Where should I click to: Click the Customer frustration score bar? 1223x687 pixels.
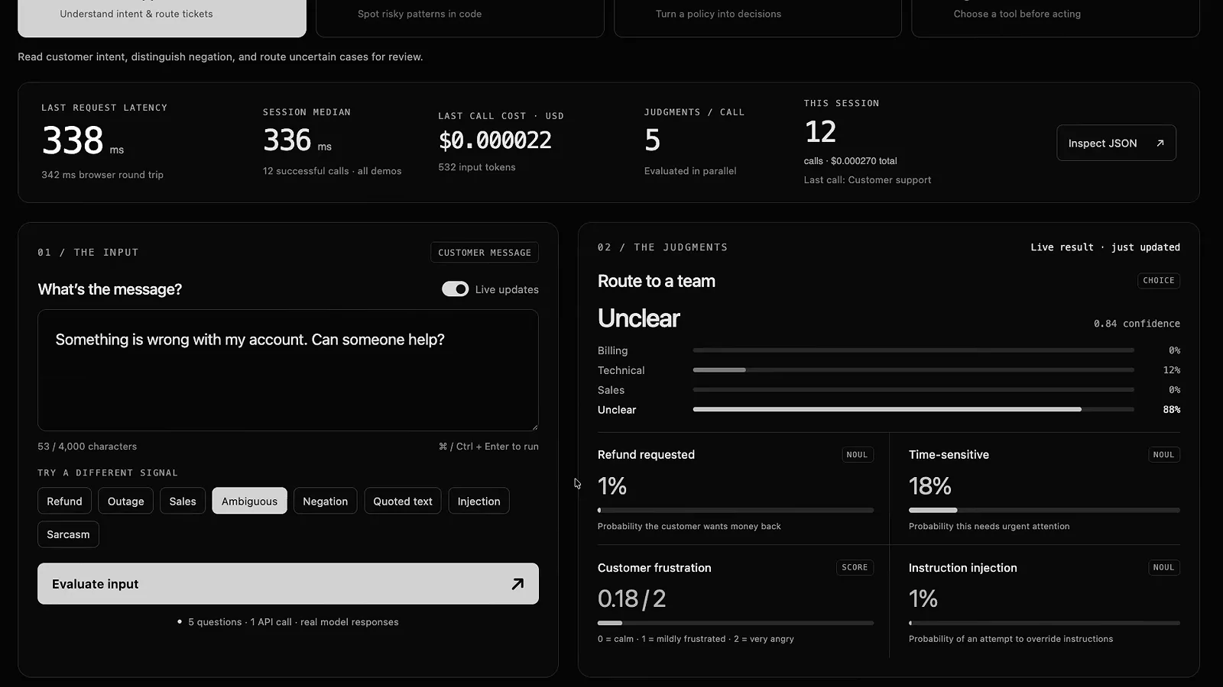point(735,623)
